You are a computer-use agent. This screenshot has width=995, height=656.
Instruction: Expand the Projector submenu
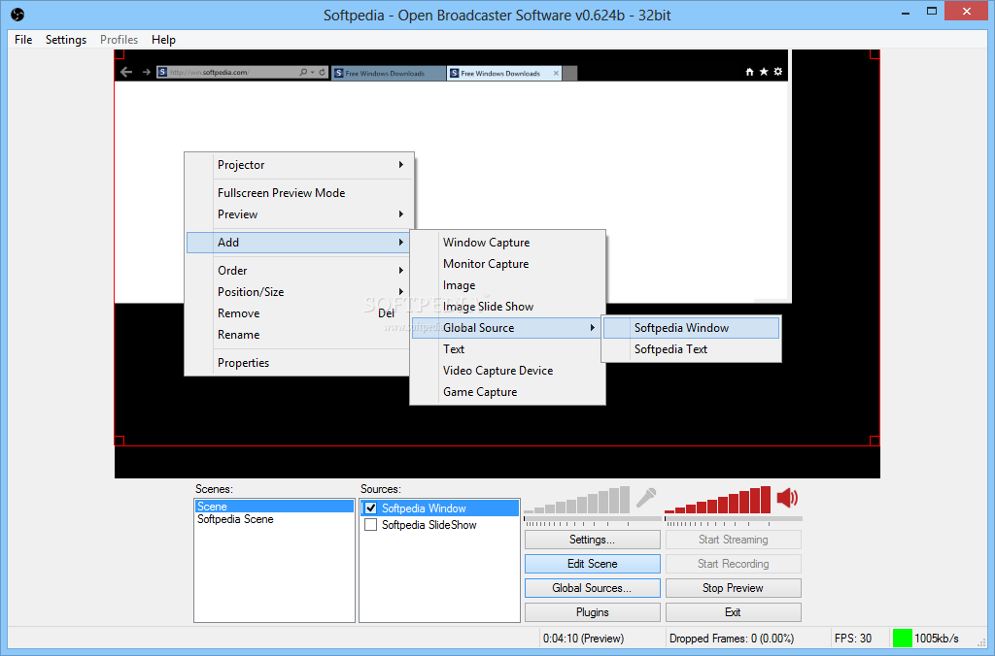(x=299, y=165)
